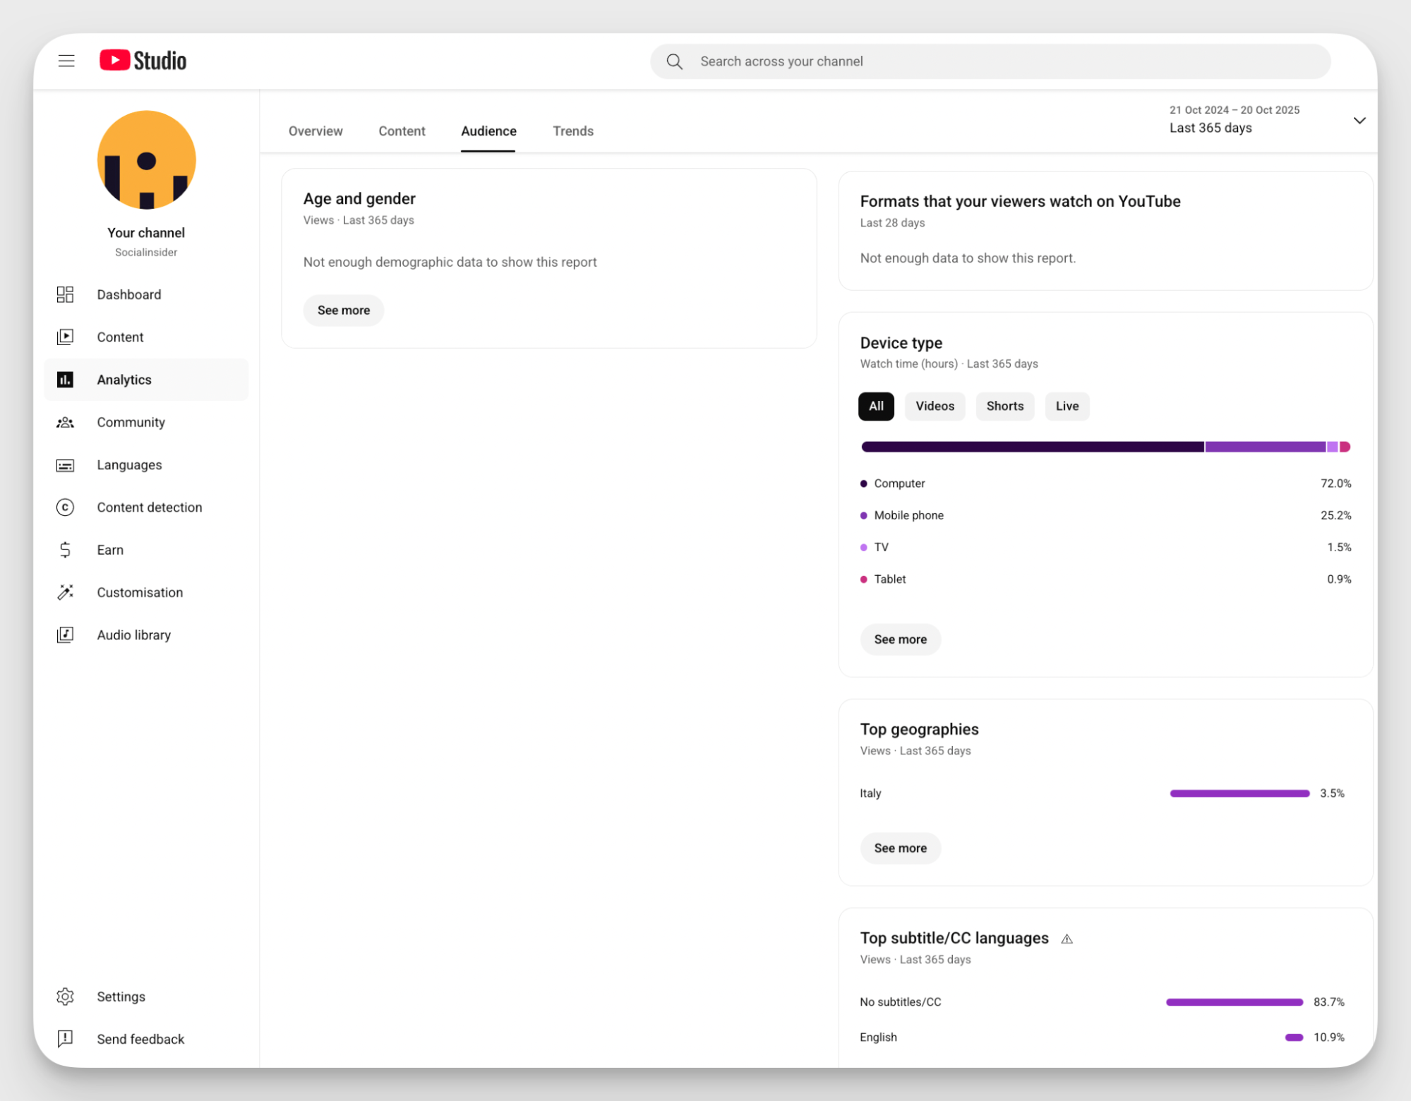1411x1101 pixels.
Task: Open the Earn monetisation section
Action: [x=110, y=549]
